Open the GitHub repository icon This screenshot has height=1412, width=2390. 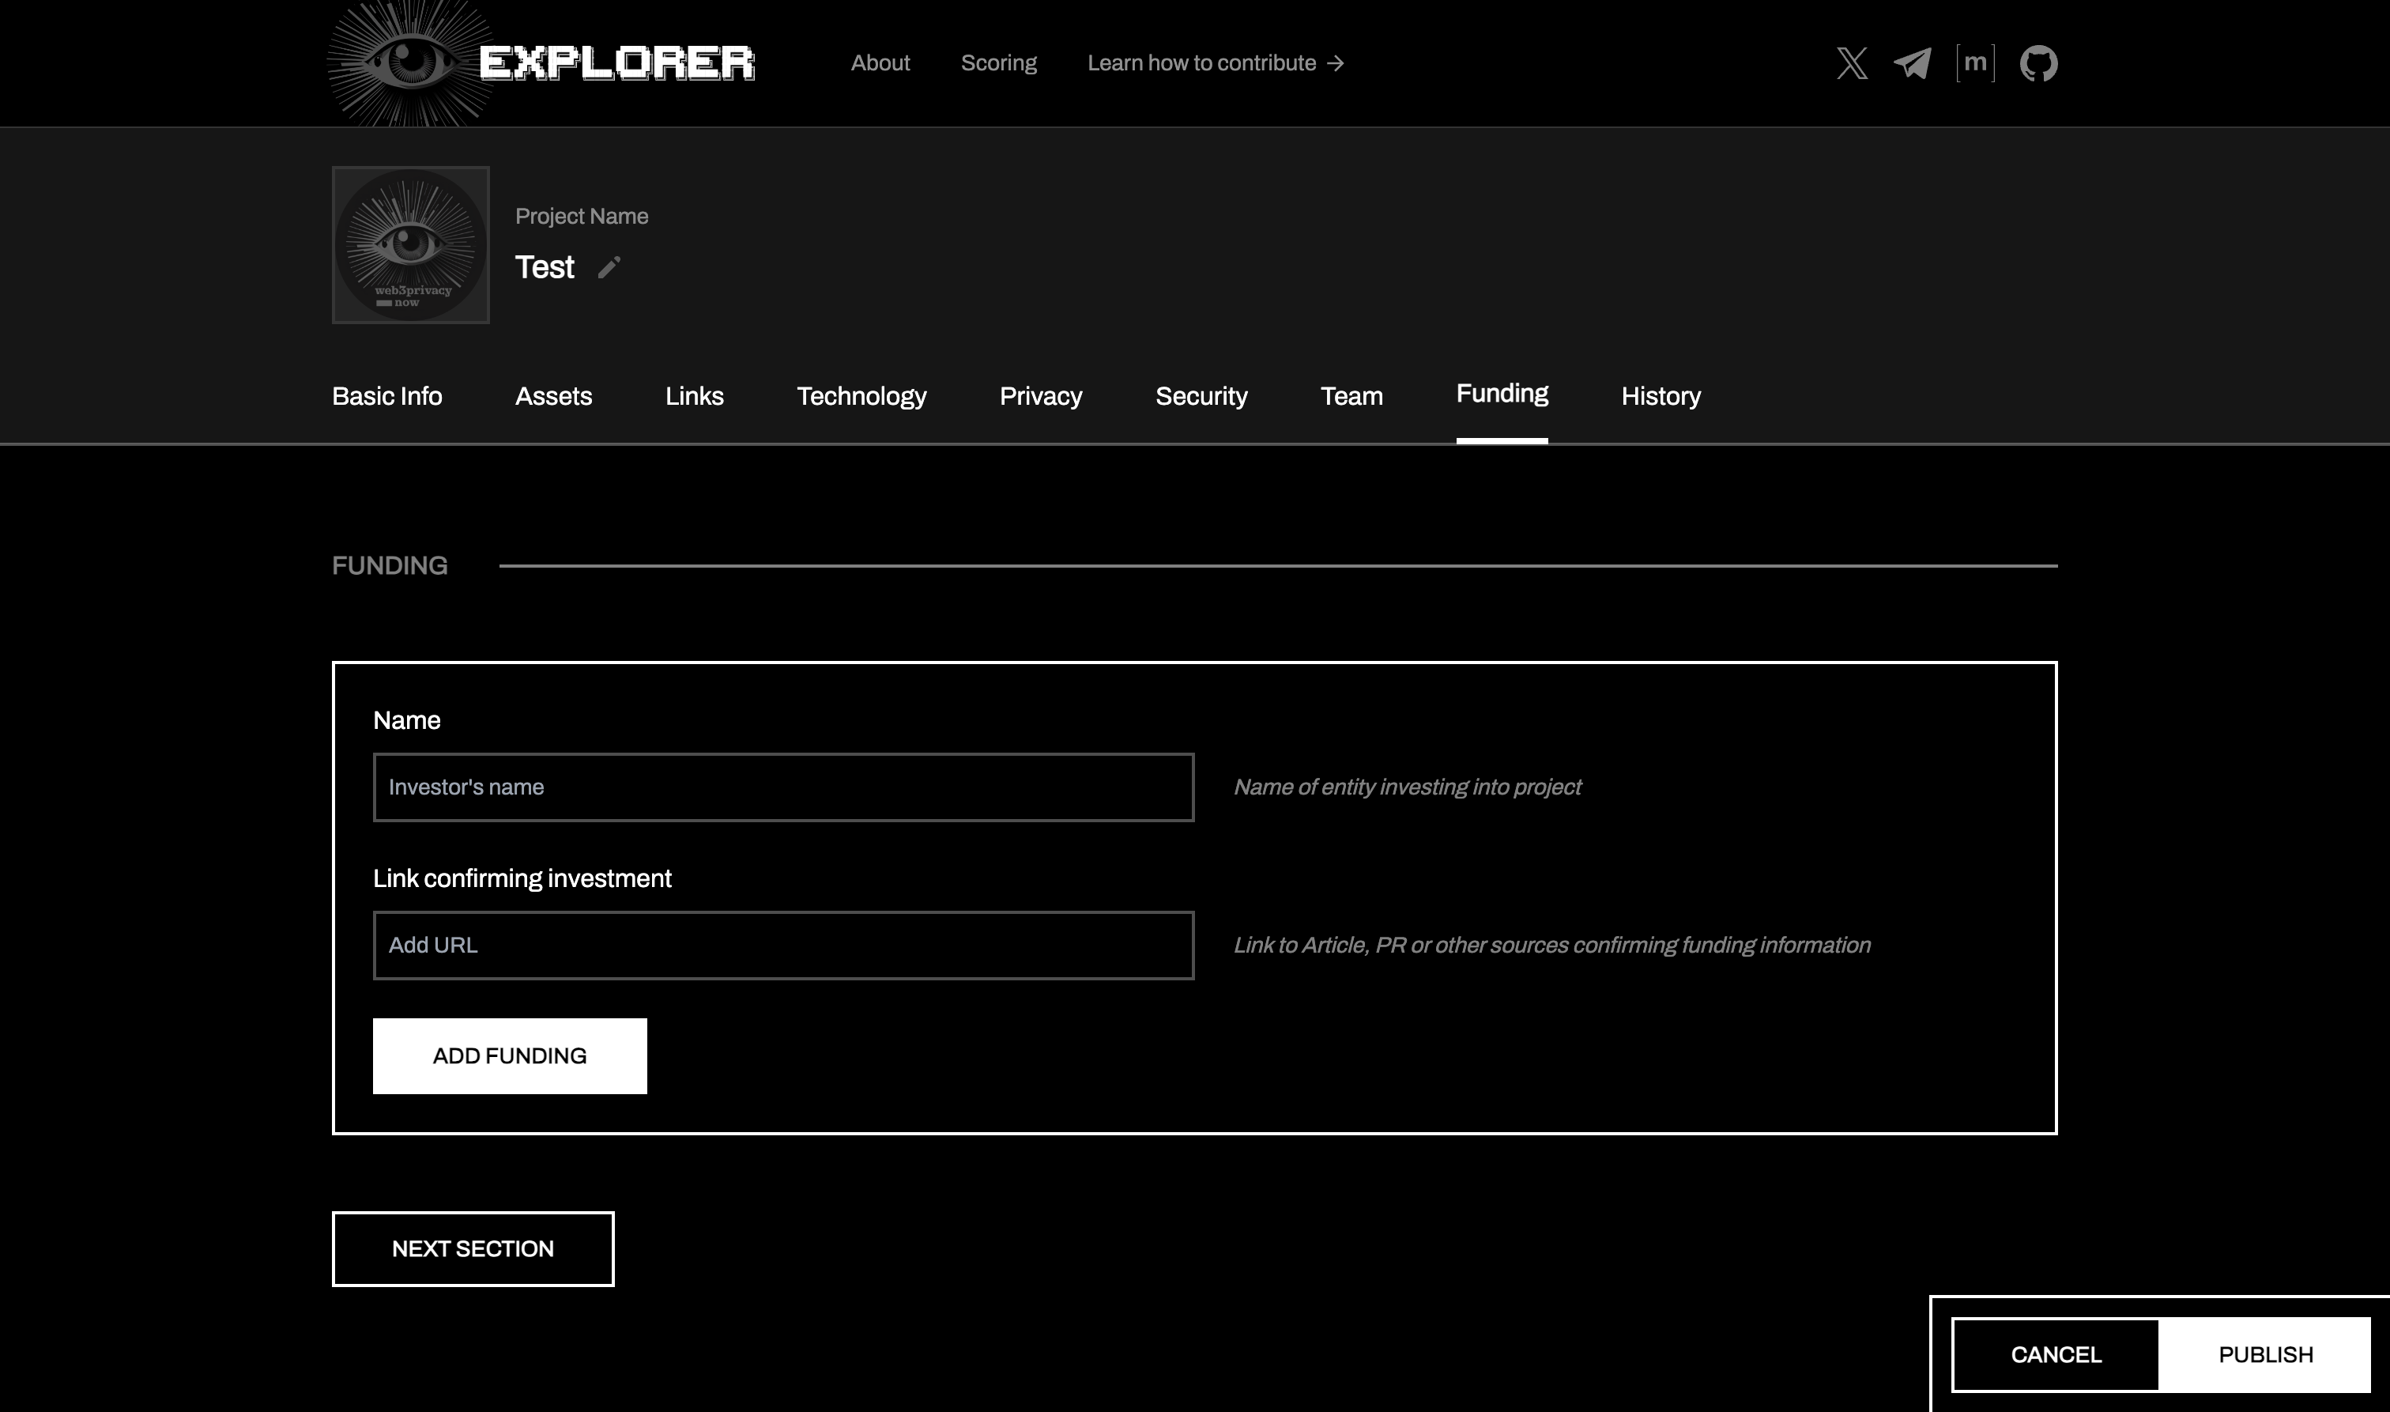[x=2038, y=64]
